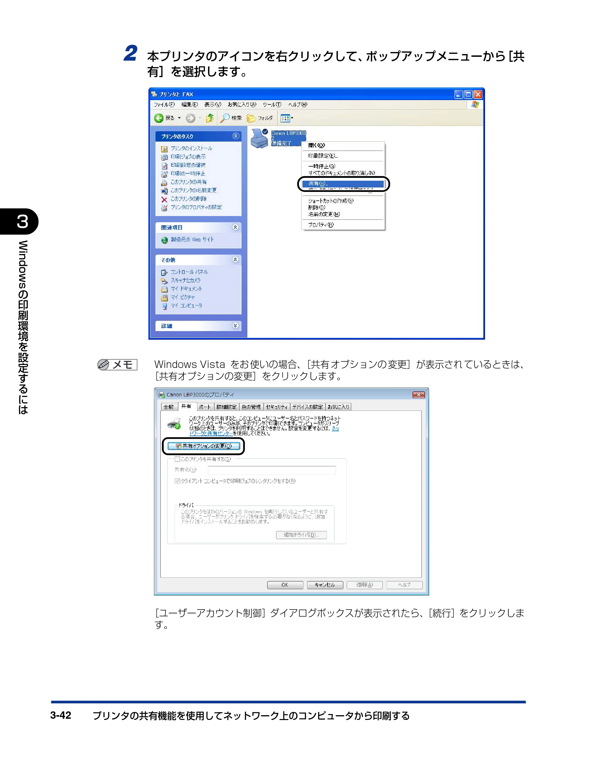The image size is (589, 757).
Task: Open the Back button history dropdown arrow
Action: (x=179, y=118)
